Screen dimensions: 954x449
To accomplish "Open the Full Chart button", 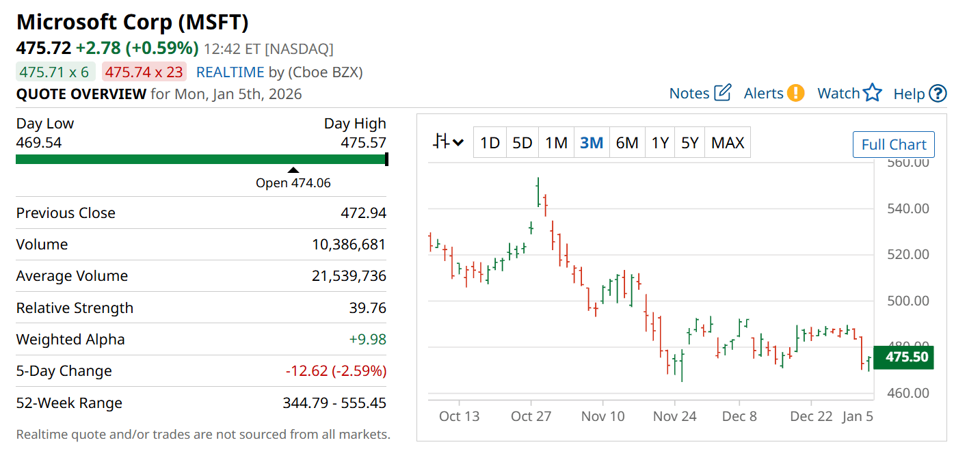I will pyautogui.click(x=893, y=145).
